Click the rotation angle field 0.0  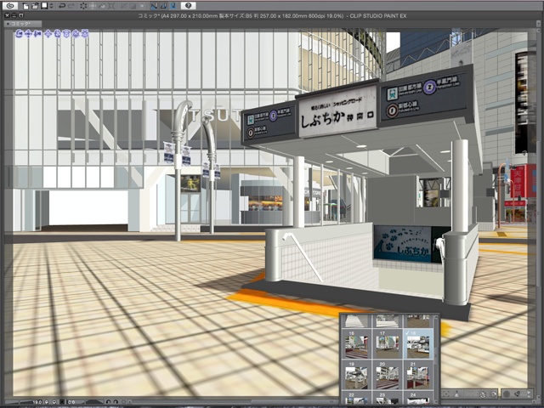(71, 402)
